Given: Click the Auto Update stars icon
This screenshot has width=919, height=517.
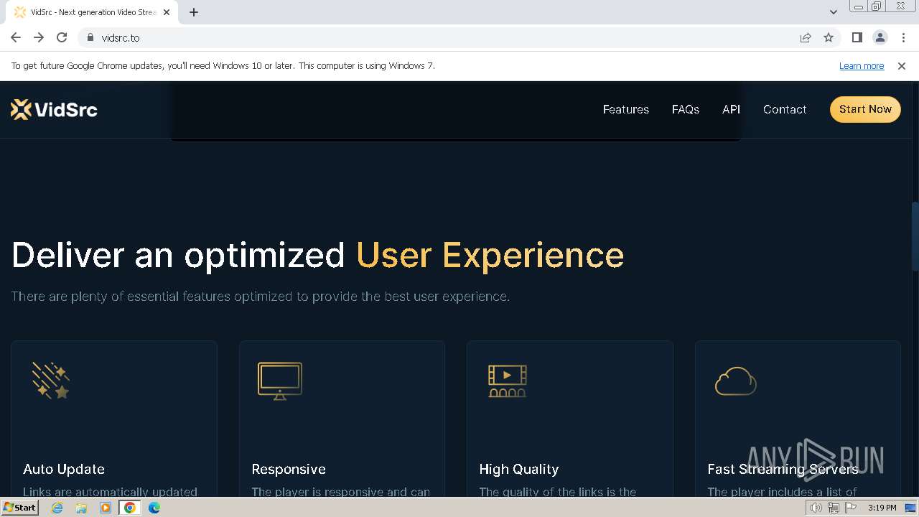Looking at the screenshot, I should click(x=51, y=381).
